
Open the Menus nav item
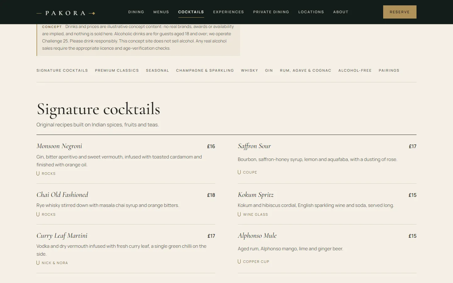click(161, 12)
